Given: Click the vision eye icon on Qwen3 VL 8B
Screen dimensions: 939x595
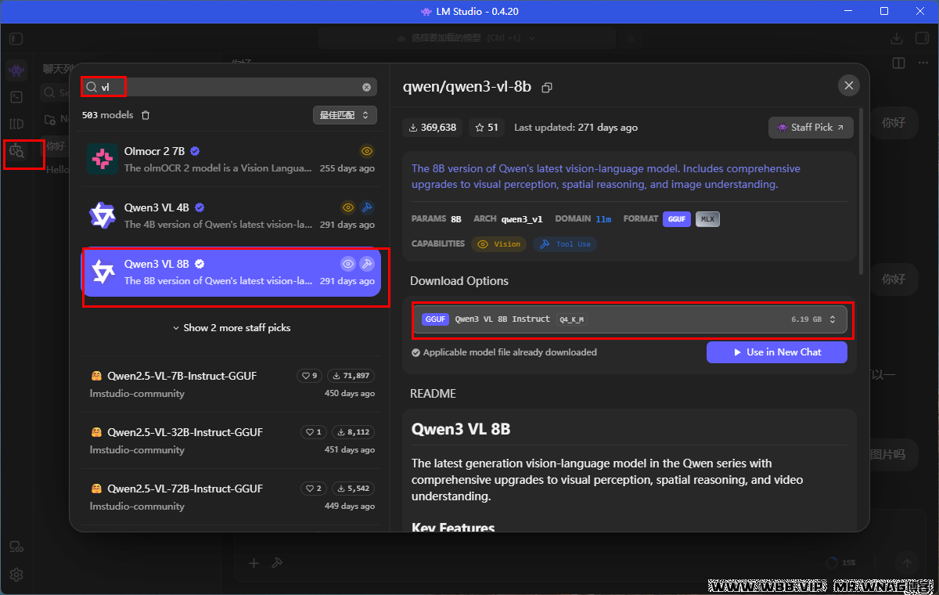Looking at the screenshot, I should (349, 264).
